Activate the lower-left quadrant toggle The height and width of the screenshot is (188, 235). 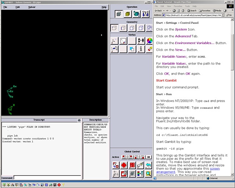[136, 157]
